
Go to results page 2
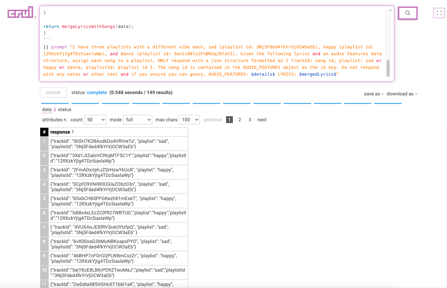(240, 120)
